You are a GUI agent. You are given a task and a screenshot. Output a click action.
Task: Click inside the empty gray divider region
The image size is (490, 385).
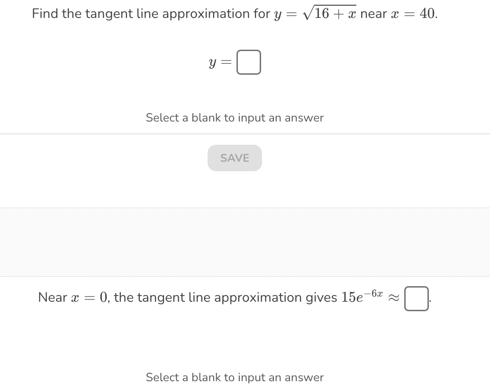pyautogui.click(x=245, y=242)
